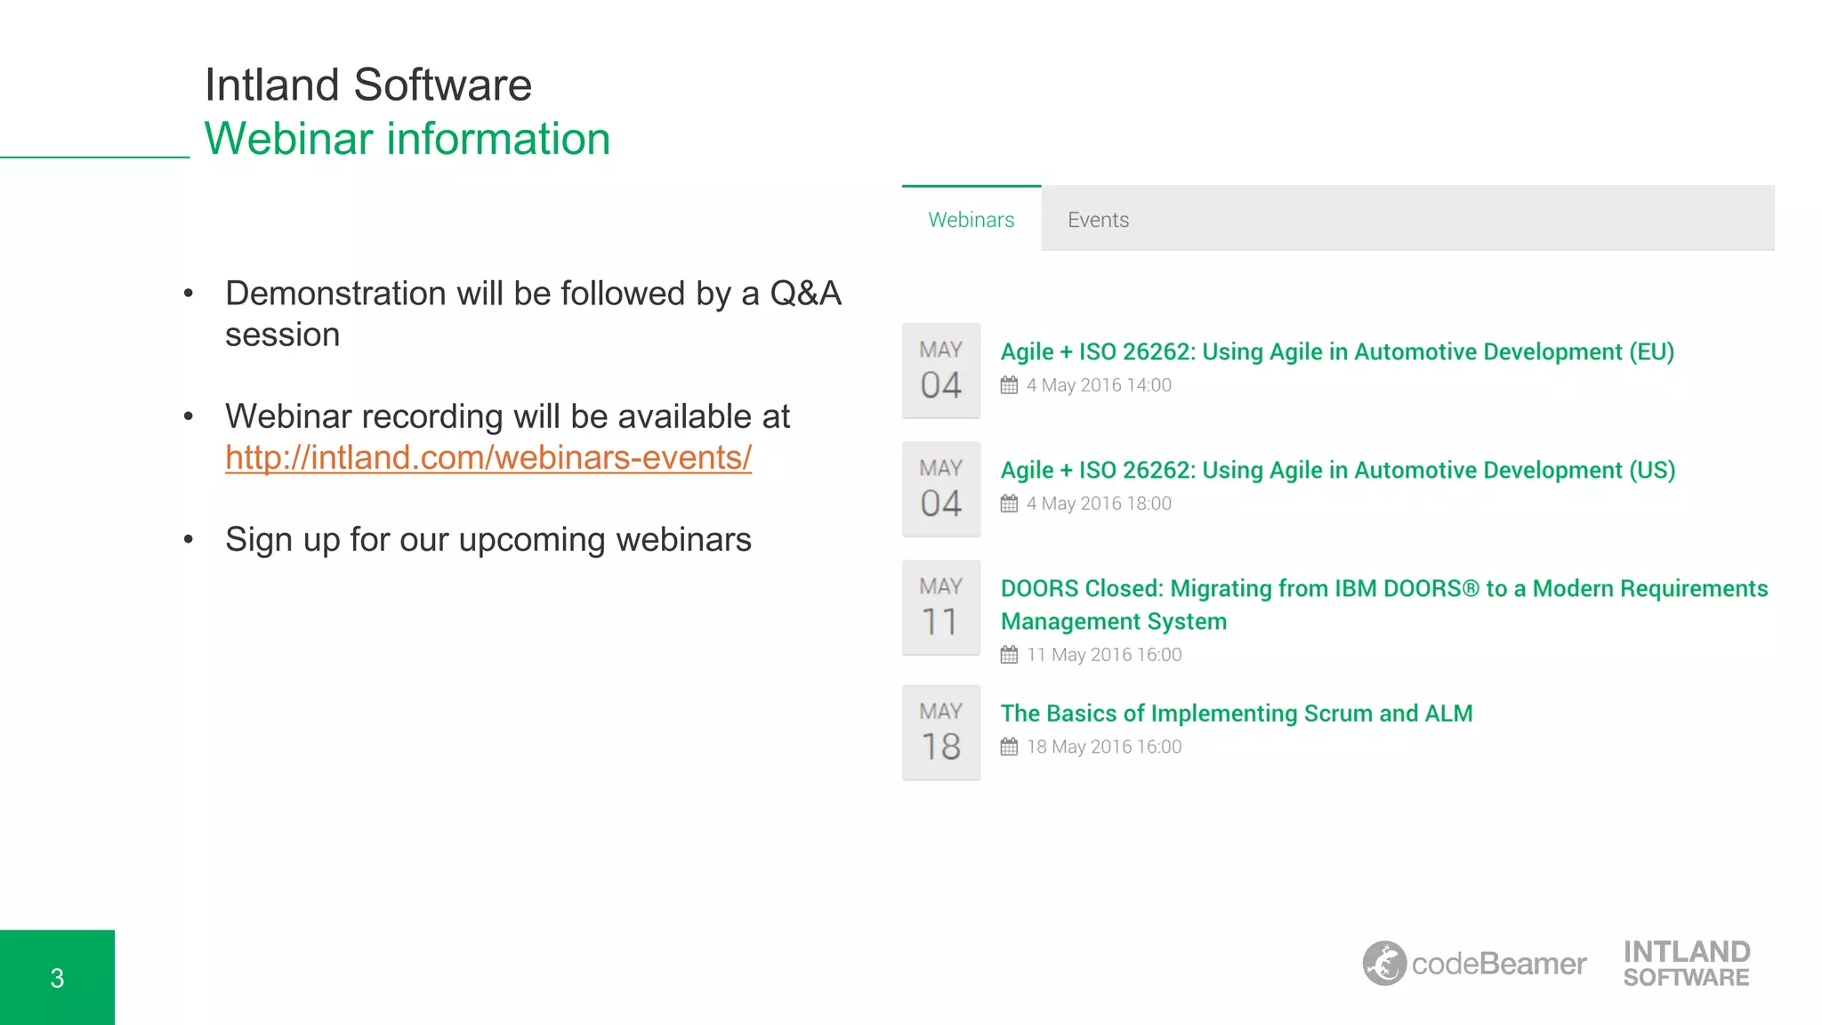
Task: Switch to the Webinars tab
Action: [x=971, y=220]
